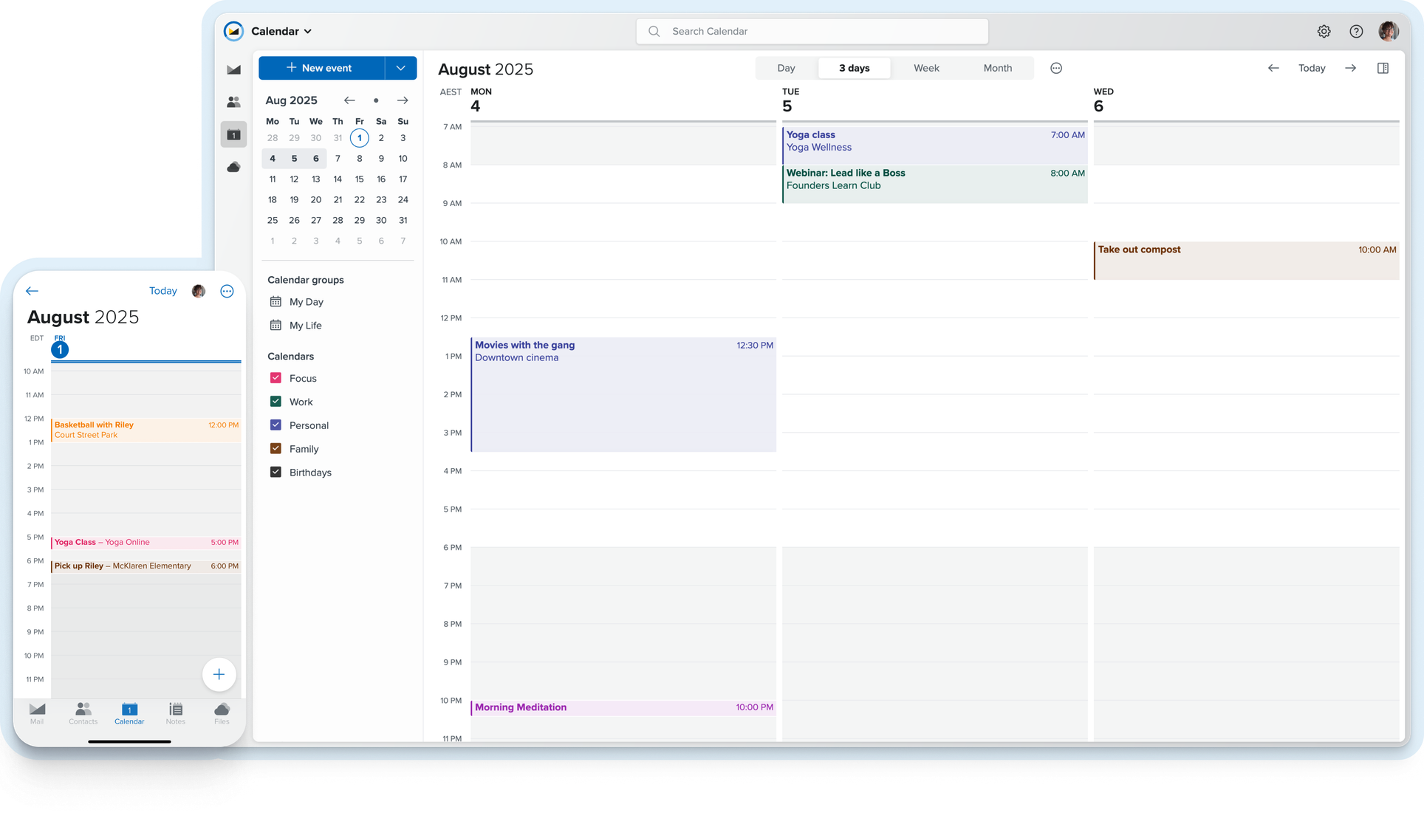
Task: Toggle the side panel layout icon
Action: pos(1383,68)
